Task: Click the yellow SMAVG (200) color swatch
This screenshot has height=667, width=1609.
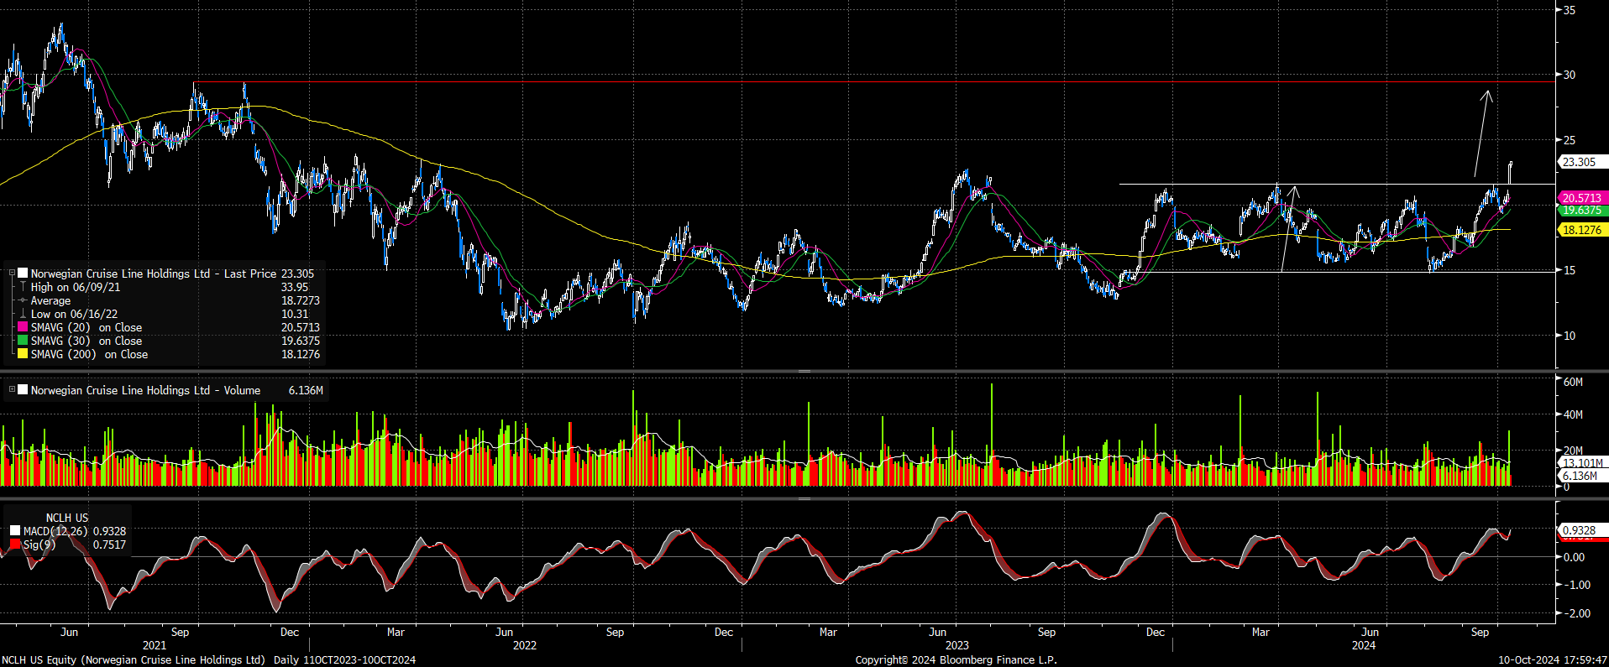Action: 24,354
